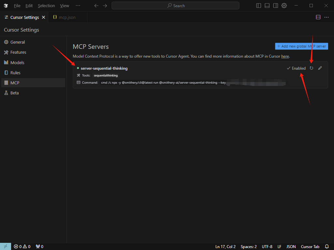This screenshot has height=250, width=334.
Task: Open the View menu
Action: [x=65, y=6]
